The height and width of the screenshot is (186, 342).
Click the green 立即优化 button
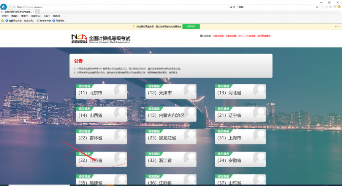pyautogui.click(x=191, y=27)
